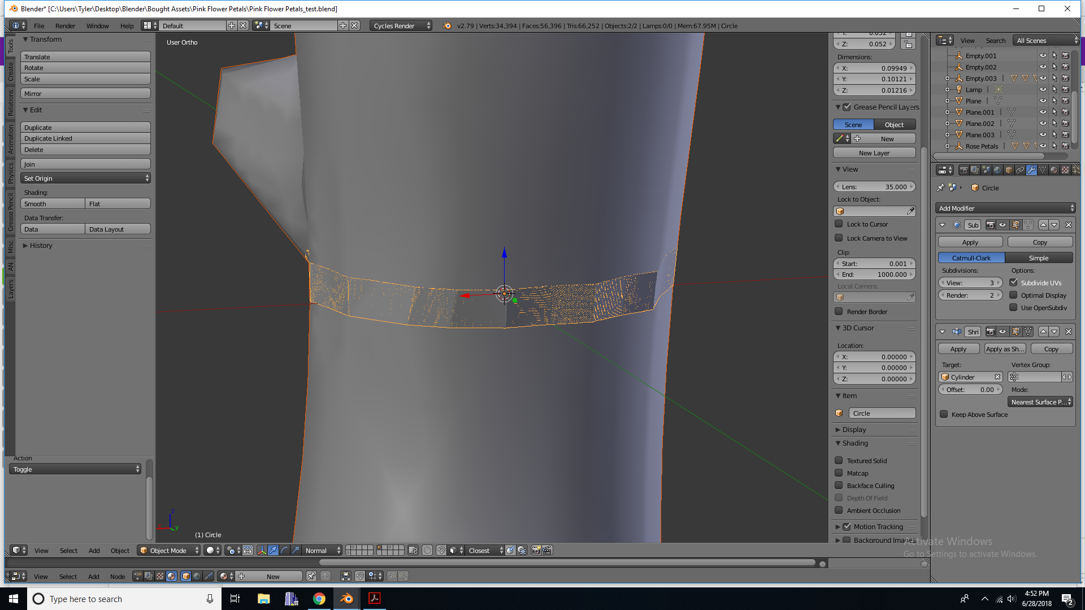Viewport: 1085px width, 610px height.
Task: Open the Render menu
Action: [x=66, y=25]
